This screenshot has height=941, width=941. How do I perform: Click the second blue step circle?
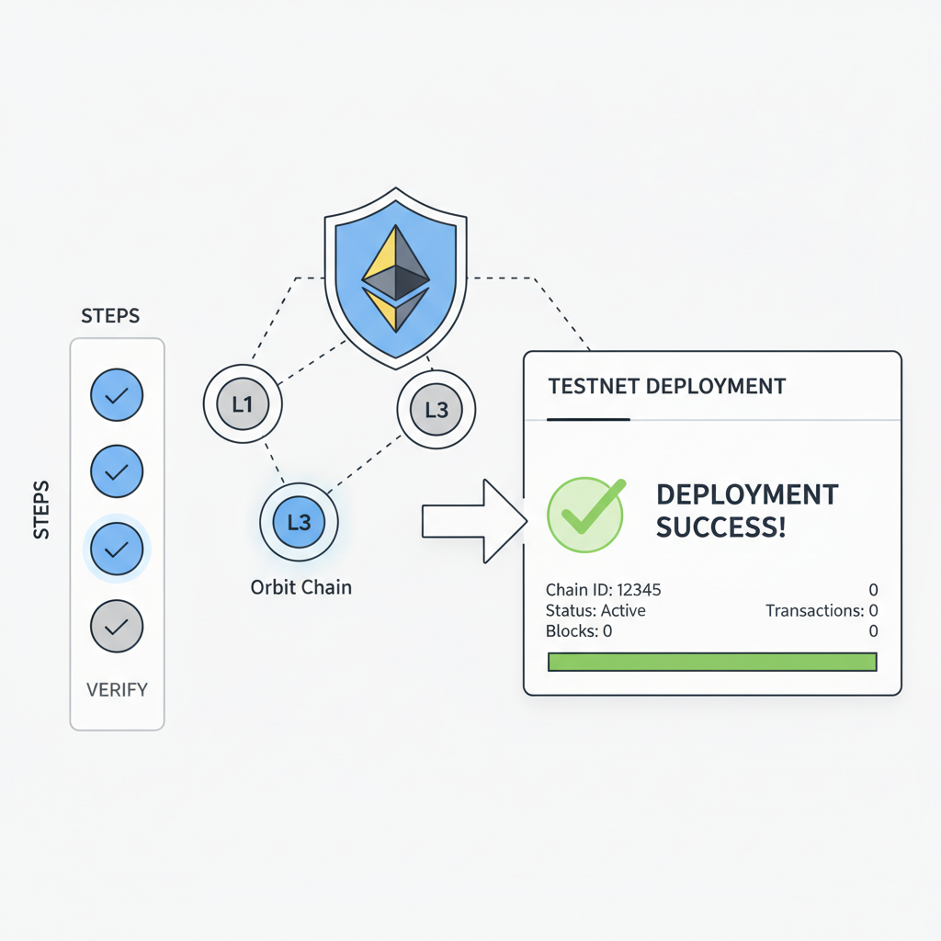(117, 470)
